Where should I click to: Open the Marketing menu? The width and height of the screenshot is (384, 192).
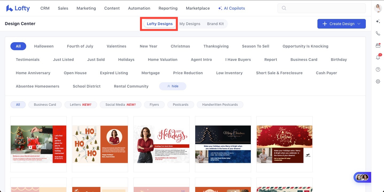click(x=86, y=8)
